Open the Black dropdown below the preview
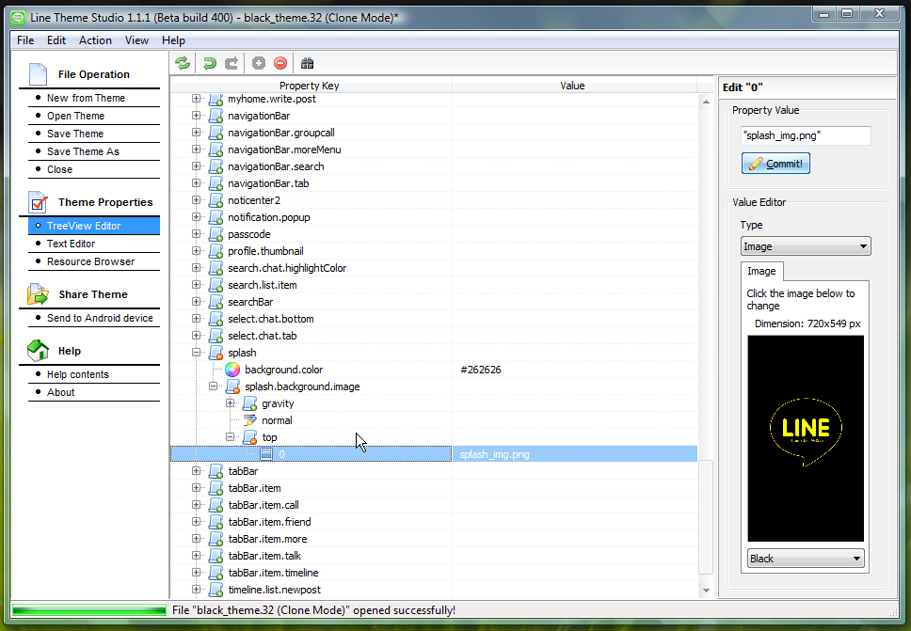911x631 pixels. coord(805,559)
